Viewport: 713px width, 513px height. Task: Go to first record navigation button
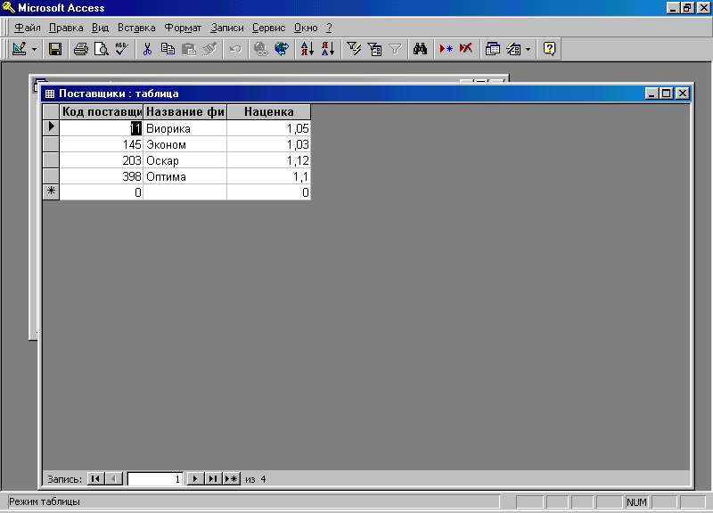pyautogui.click(x=95, y=478)
